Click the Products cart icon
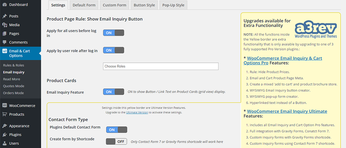Image resolution: width=346 pixels, height=148 pixels. tap(4, 114)
